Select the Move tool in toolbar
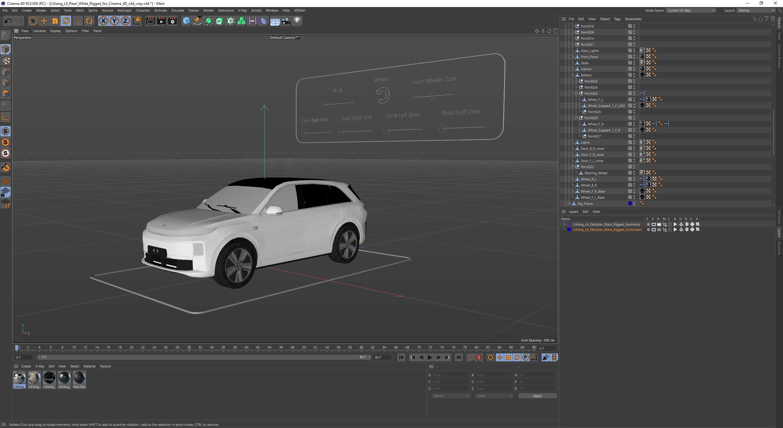 [x=44, y=20]
